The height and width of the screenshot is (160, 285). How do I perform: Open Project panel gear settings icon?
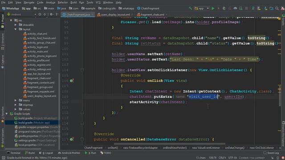point(51,14)
